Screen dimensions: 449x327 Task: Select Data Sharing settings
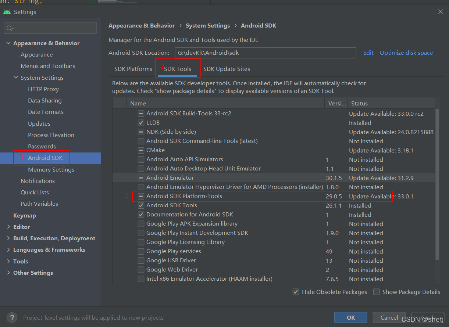pyautogui.click(x=45, y=101)
